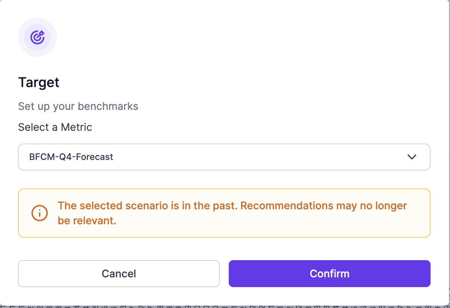The image size is (450, 308).
Task: Cancel the Target setup dialog
Action: click(118, 273)
